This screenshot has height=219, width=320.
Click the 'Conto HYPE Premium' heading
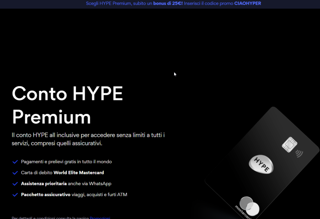(x=67, y=105)
